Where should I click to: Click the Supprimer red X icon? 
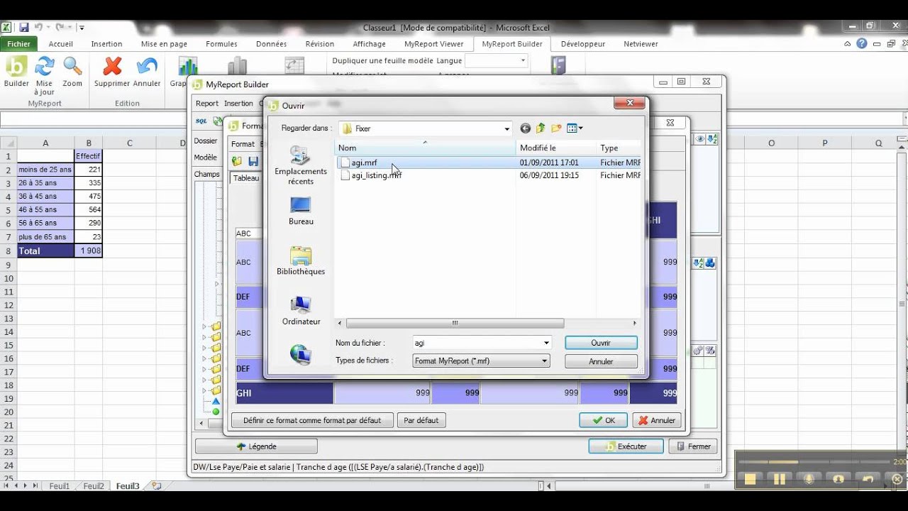112,66
